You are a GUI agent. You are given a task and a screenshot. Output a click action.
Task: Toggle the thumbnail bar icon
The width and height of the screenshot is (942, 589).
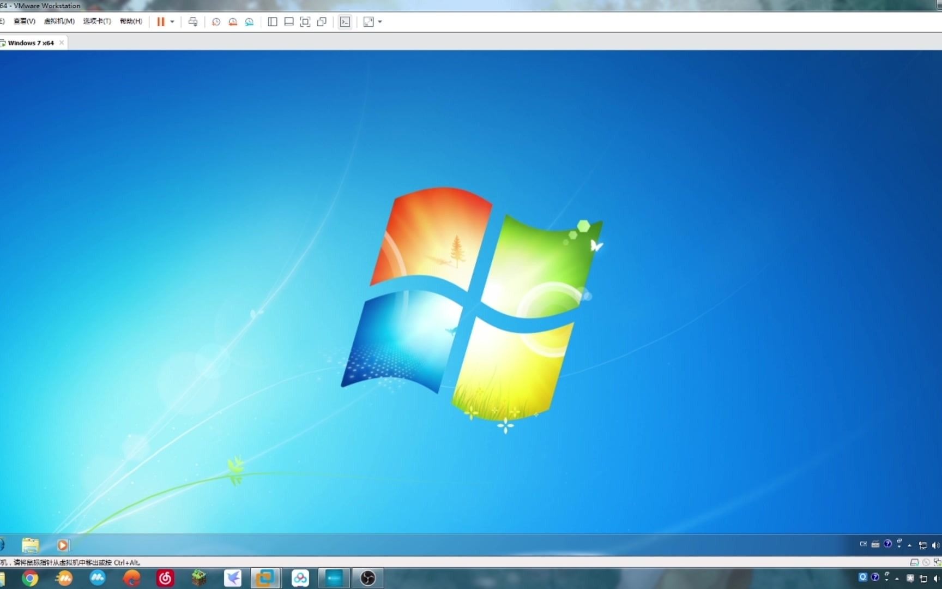289,22
